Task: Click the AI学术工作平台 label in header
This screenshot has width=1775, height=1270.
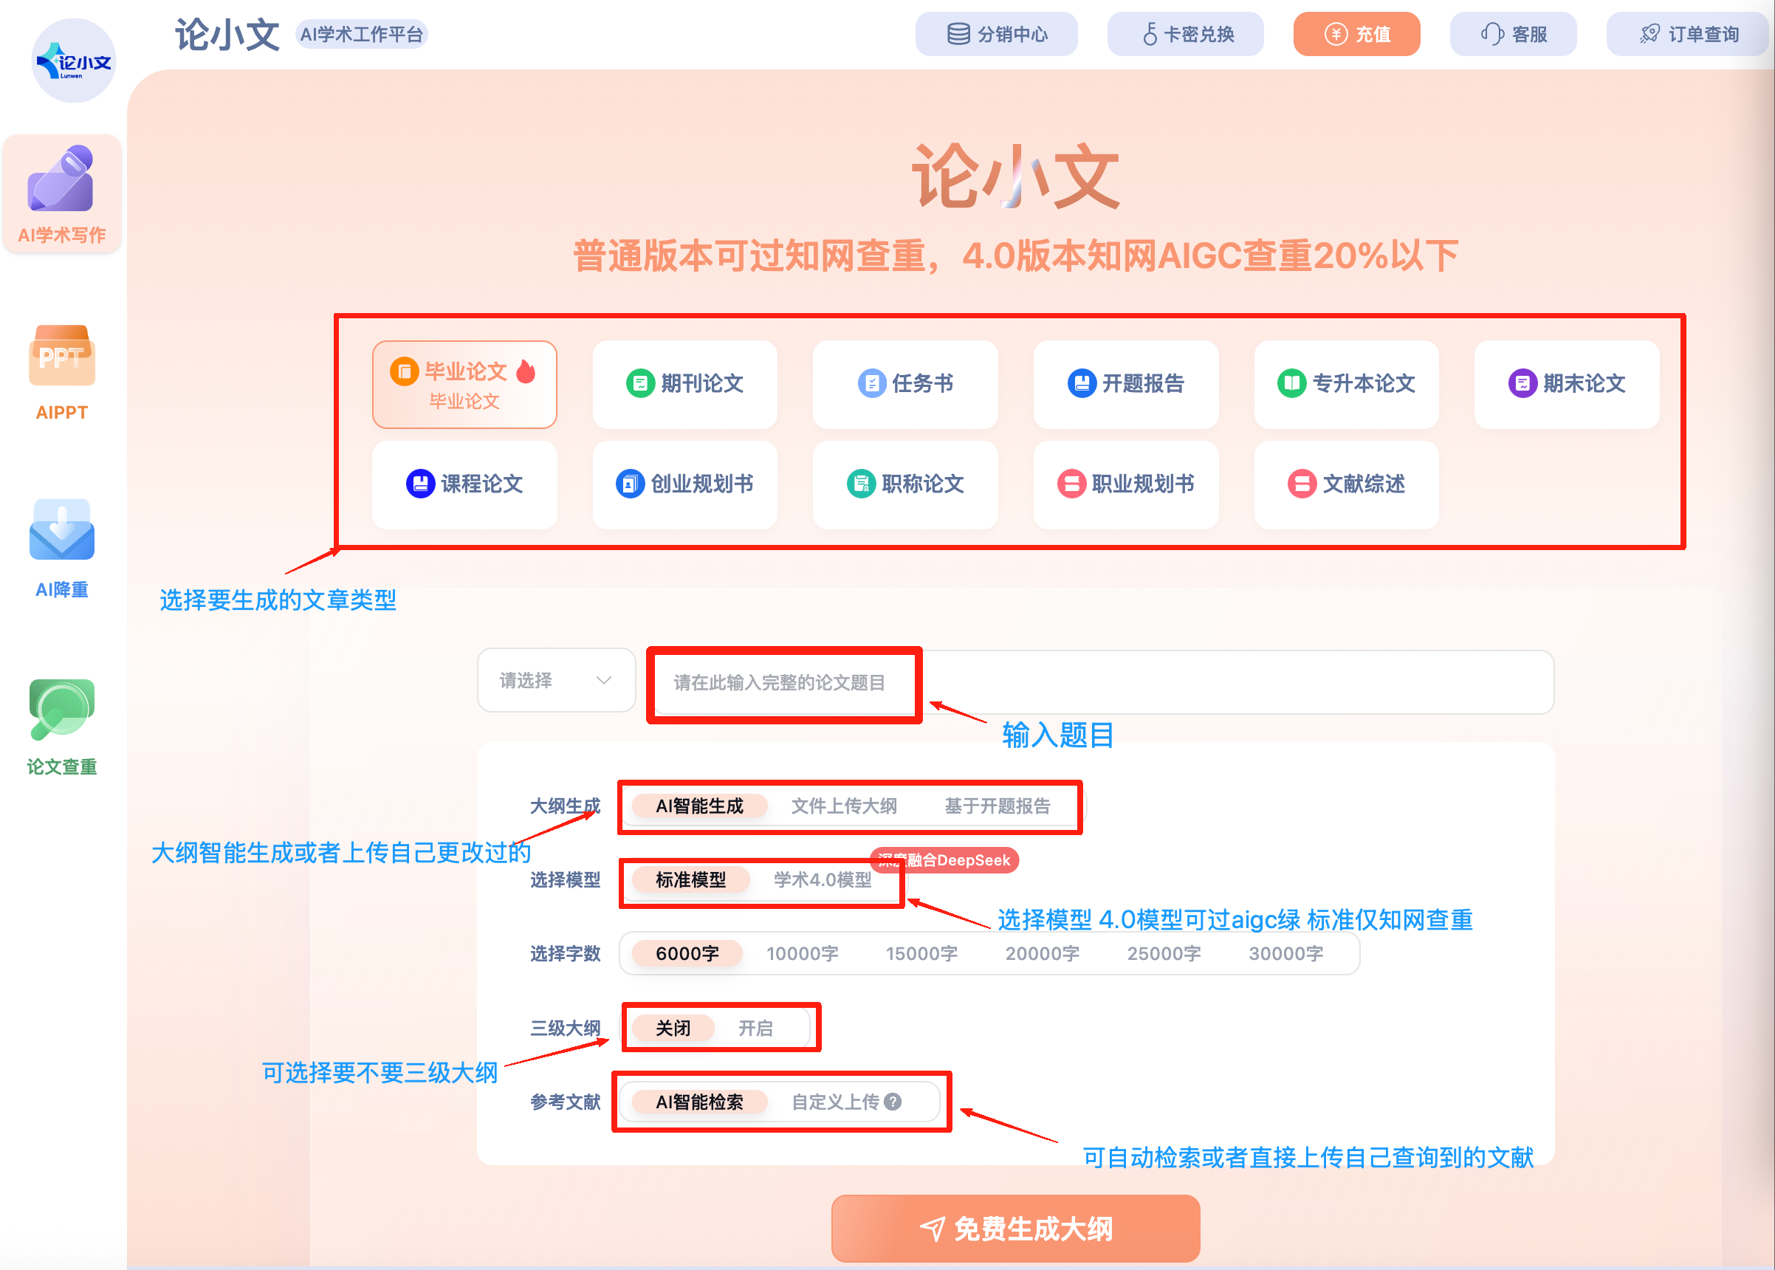Action: pos(361,35)
